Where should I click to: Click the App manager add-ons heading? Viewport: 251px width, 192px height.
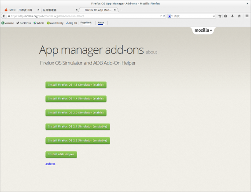[x=91, y=50]
